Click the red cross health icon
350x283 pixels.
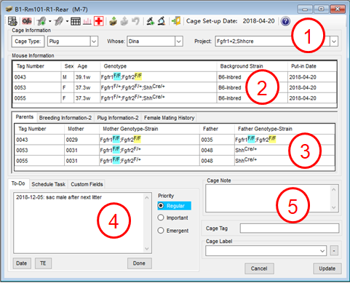(x=99, y=21)
